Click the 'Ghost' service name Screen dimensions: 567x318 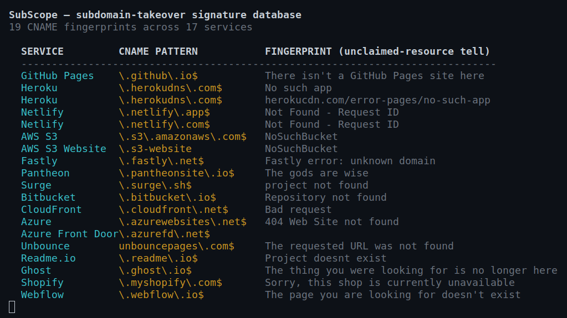pos(36,270)
